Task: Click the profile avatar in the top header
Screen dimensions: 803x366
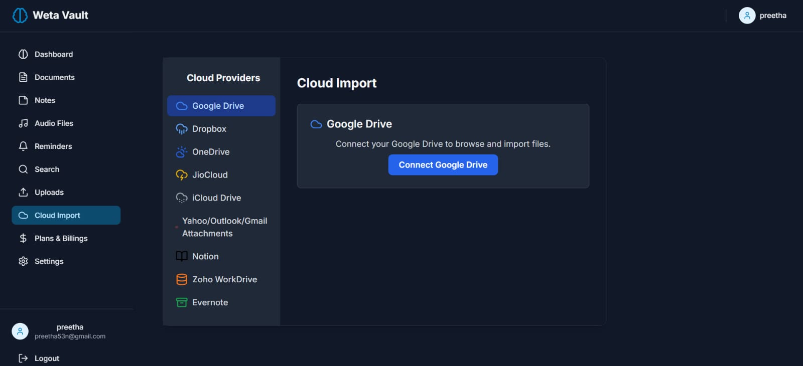Action: tap(747, 16)
